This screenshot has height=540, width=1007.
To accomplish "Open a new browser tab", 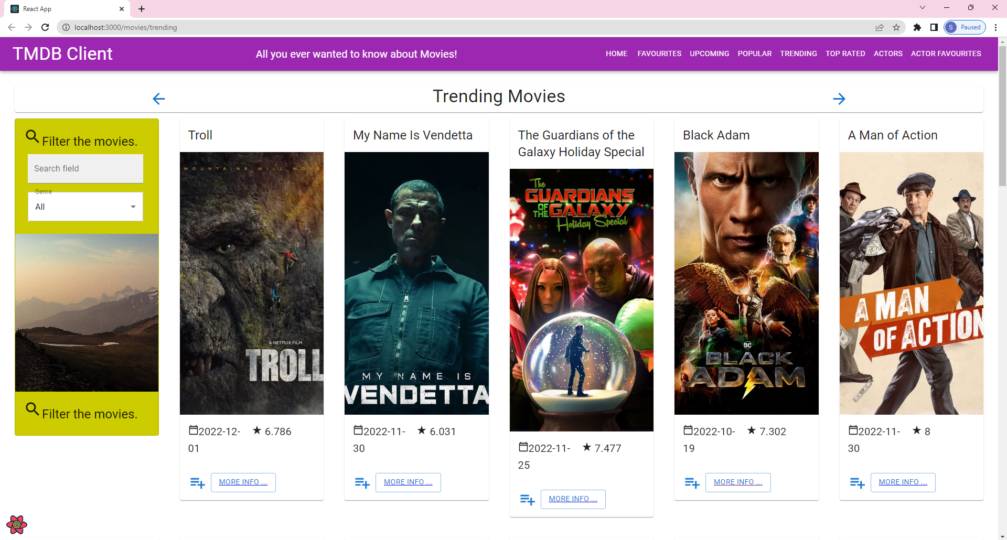I will coord(142,9).
